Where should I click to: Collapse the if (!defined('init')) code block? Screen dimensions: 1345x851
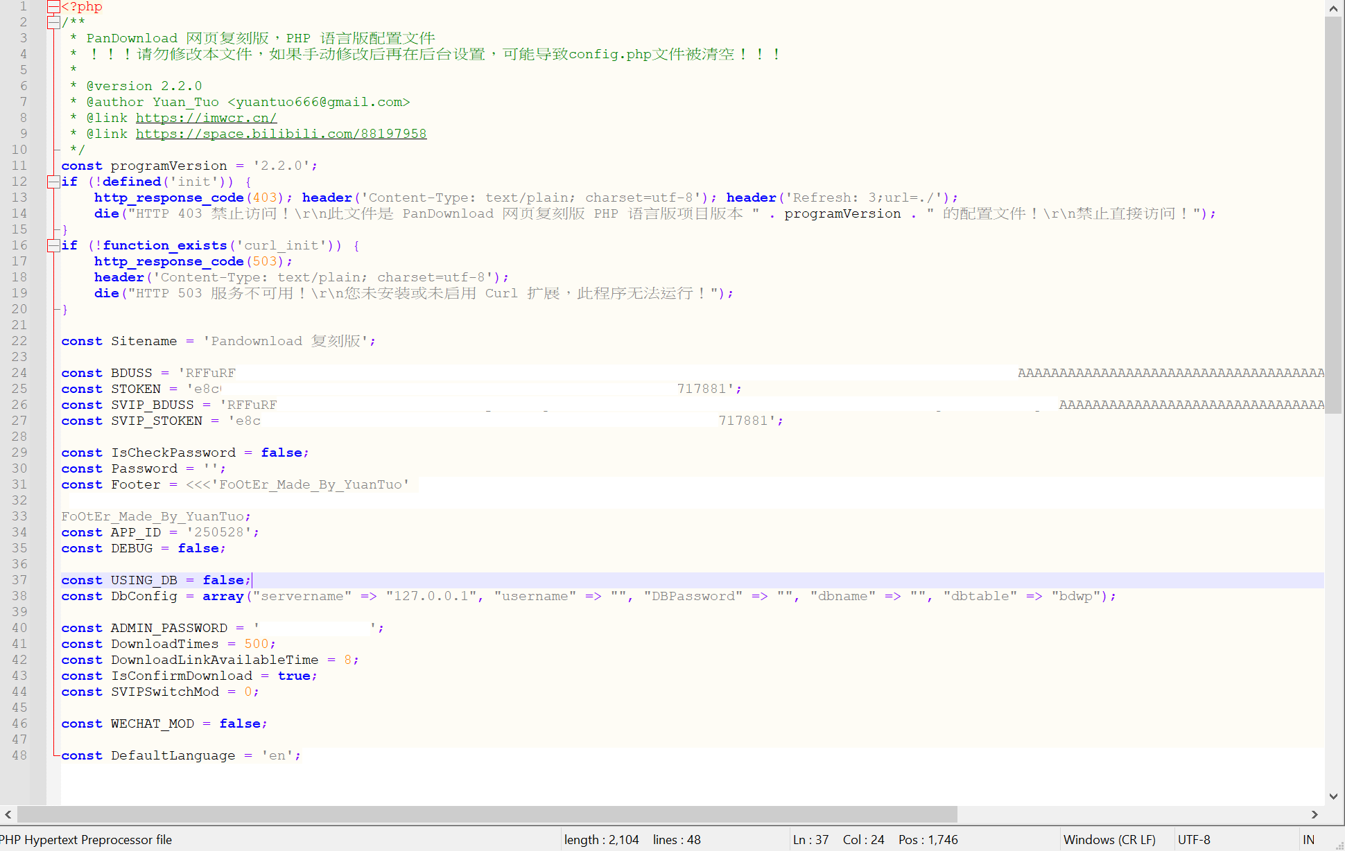pos(53,182)
